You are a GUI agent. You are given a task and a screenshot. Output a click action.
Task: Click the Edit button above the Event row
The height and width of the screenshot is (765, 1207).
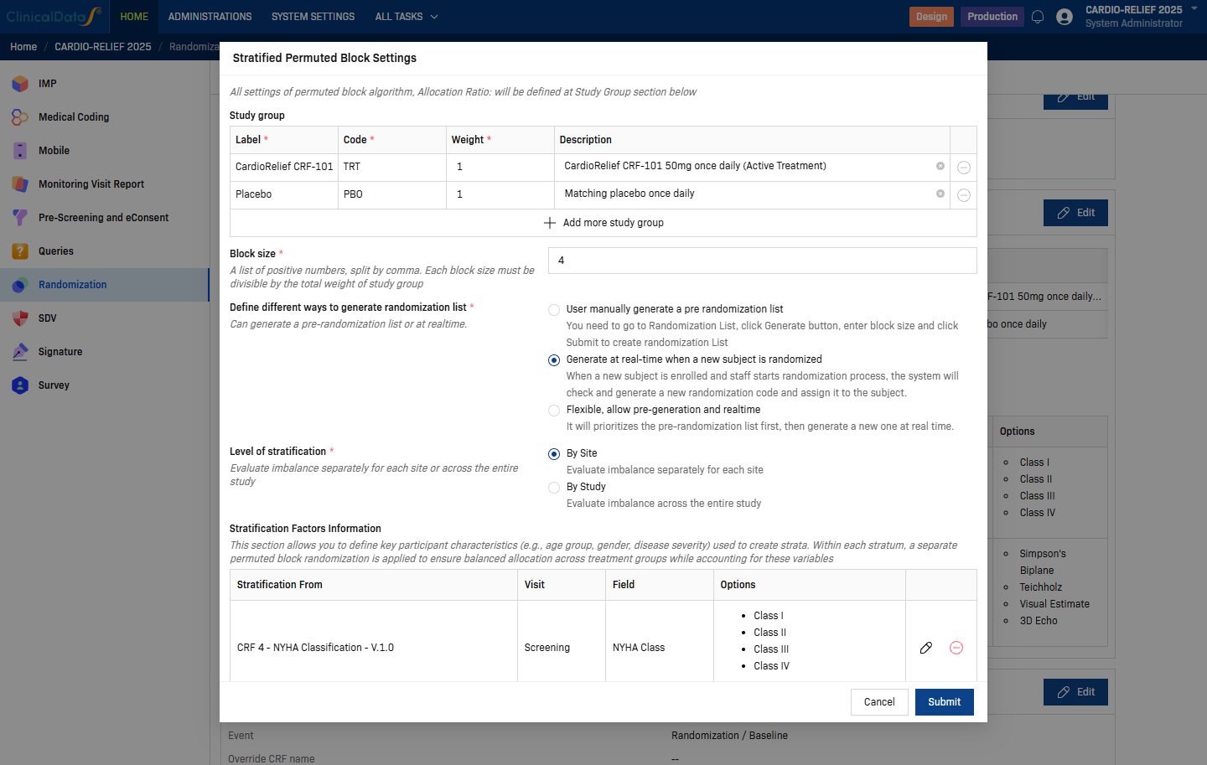point(1075,692)
